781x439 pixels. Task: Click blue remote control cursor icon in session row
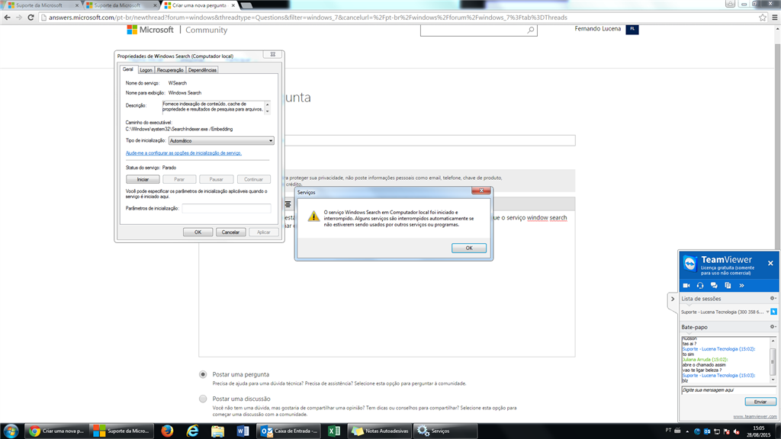tap(774, 312)
